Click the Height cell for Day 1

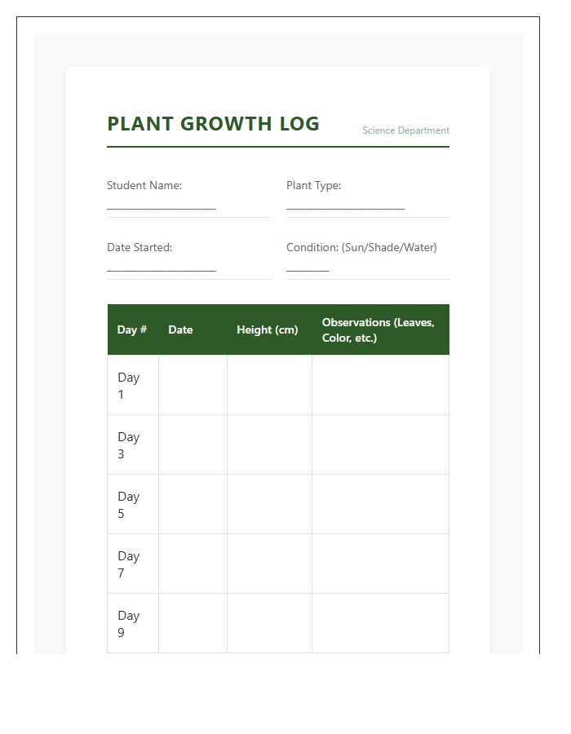coord(269,385)
